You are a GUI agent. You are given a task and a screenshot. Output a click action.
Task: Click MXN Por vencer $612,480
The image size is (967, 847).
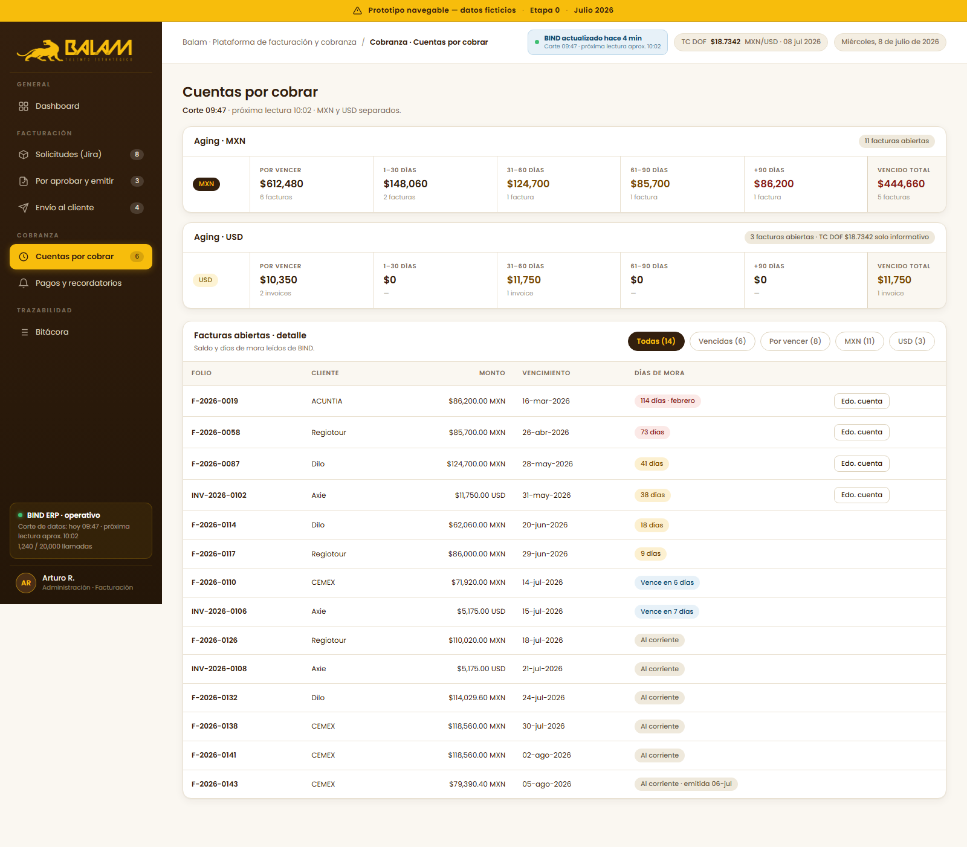[x=311, y=184]
